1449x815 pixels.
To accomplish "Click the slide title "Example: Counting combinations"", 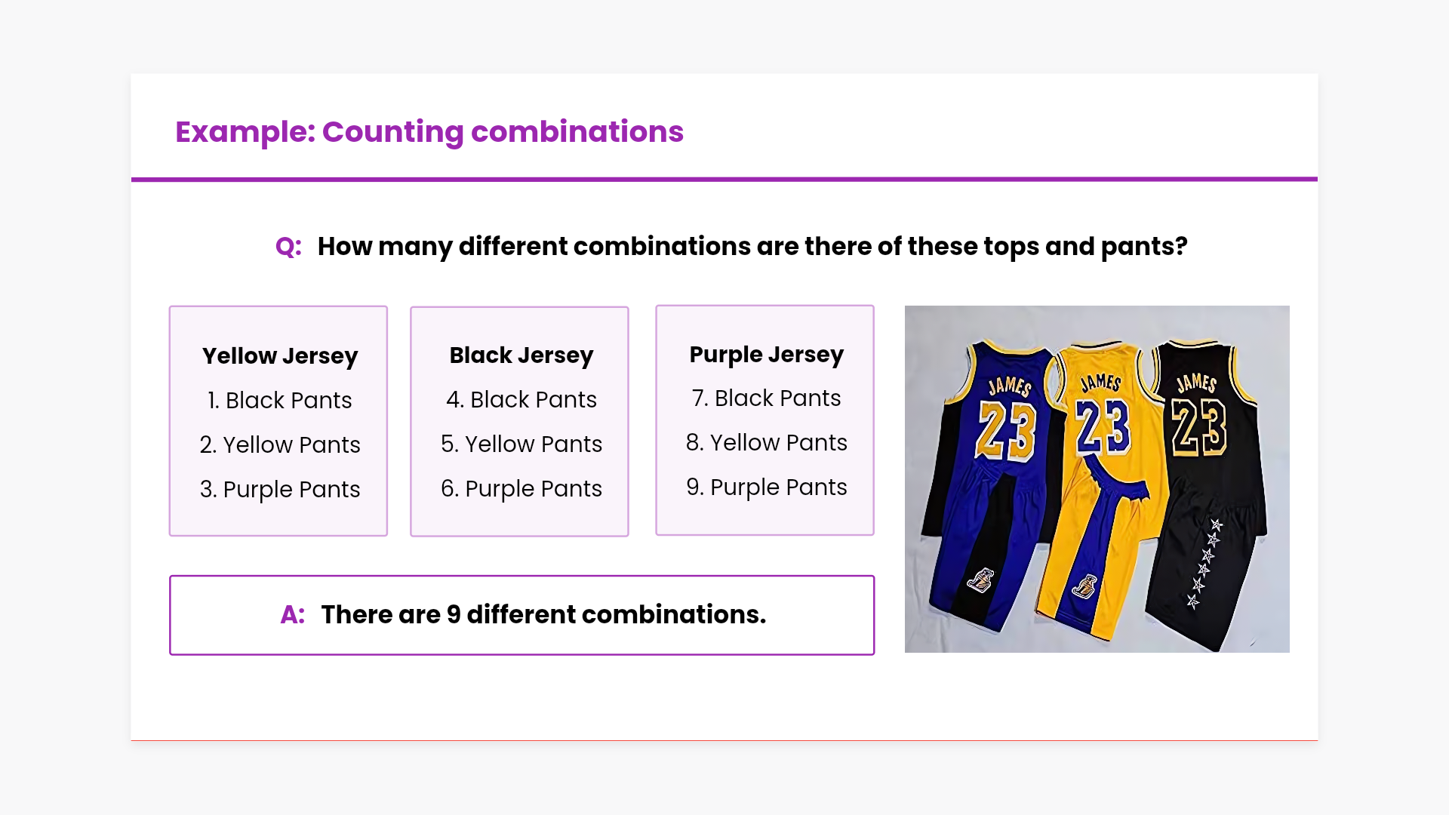I will (x=429, y=132).
